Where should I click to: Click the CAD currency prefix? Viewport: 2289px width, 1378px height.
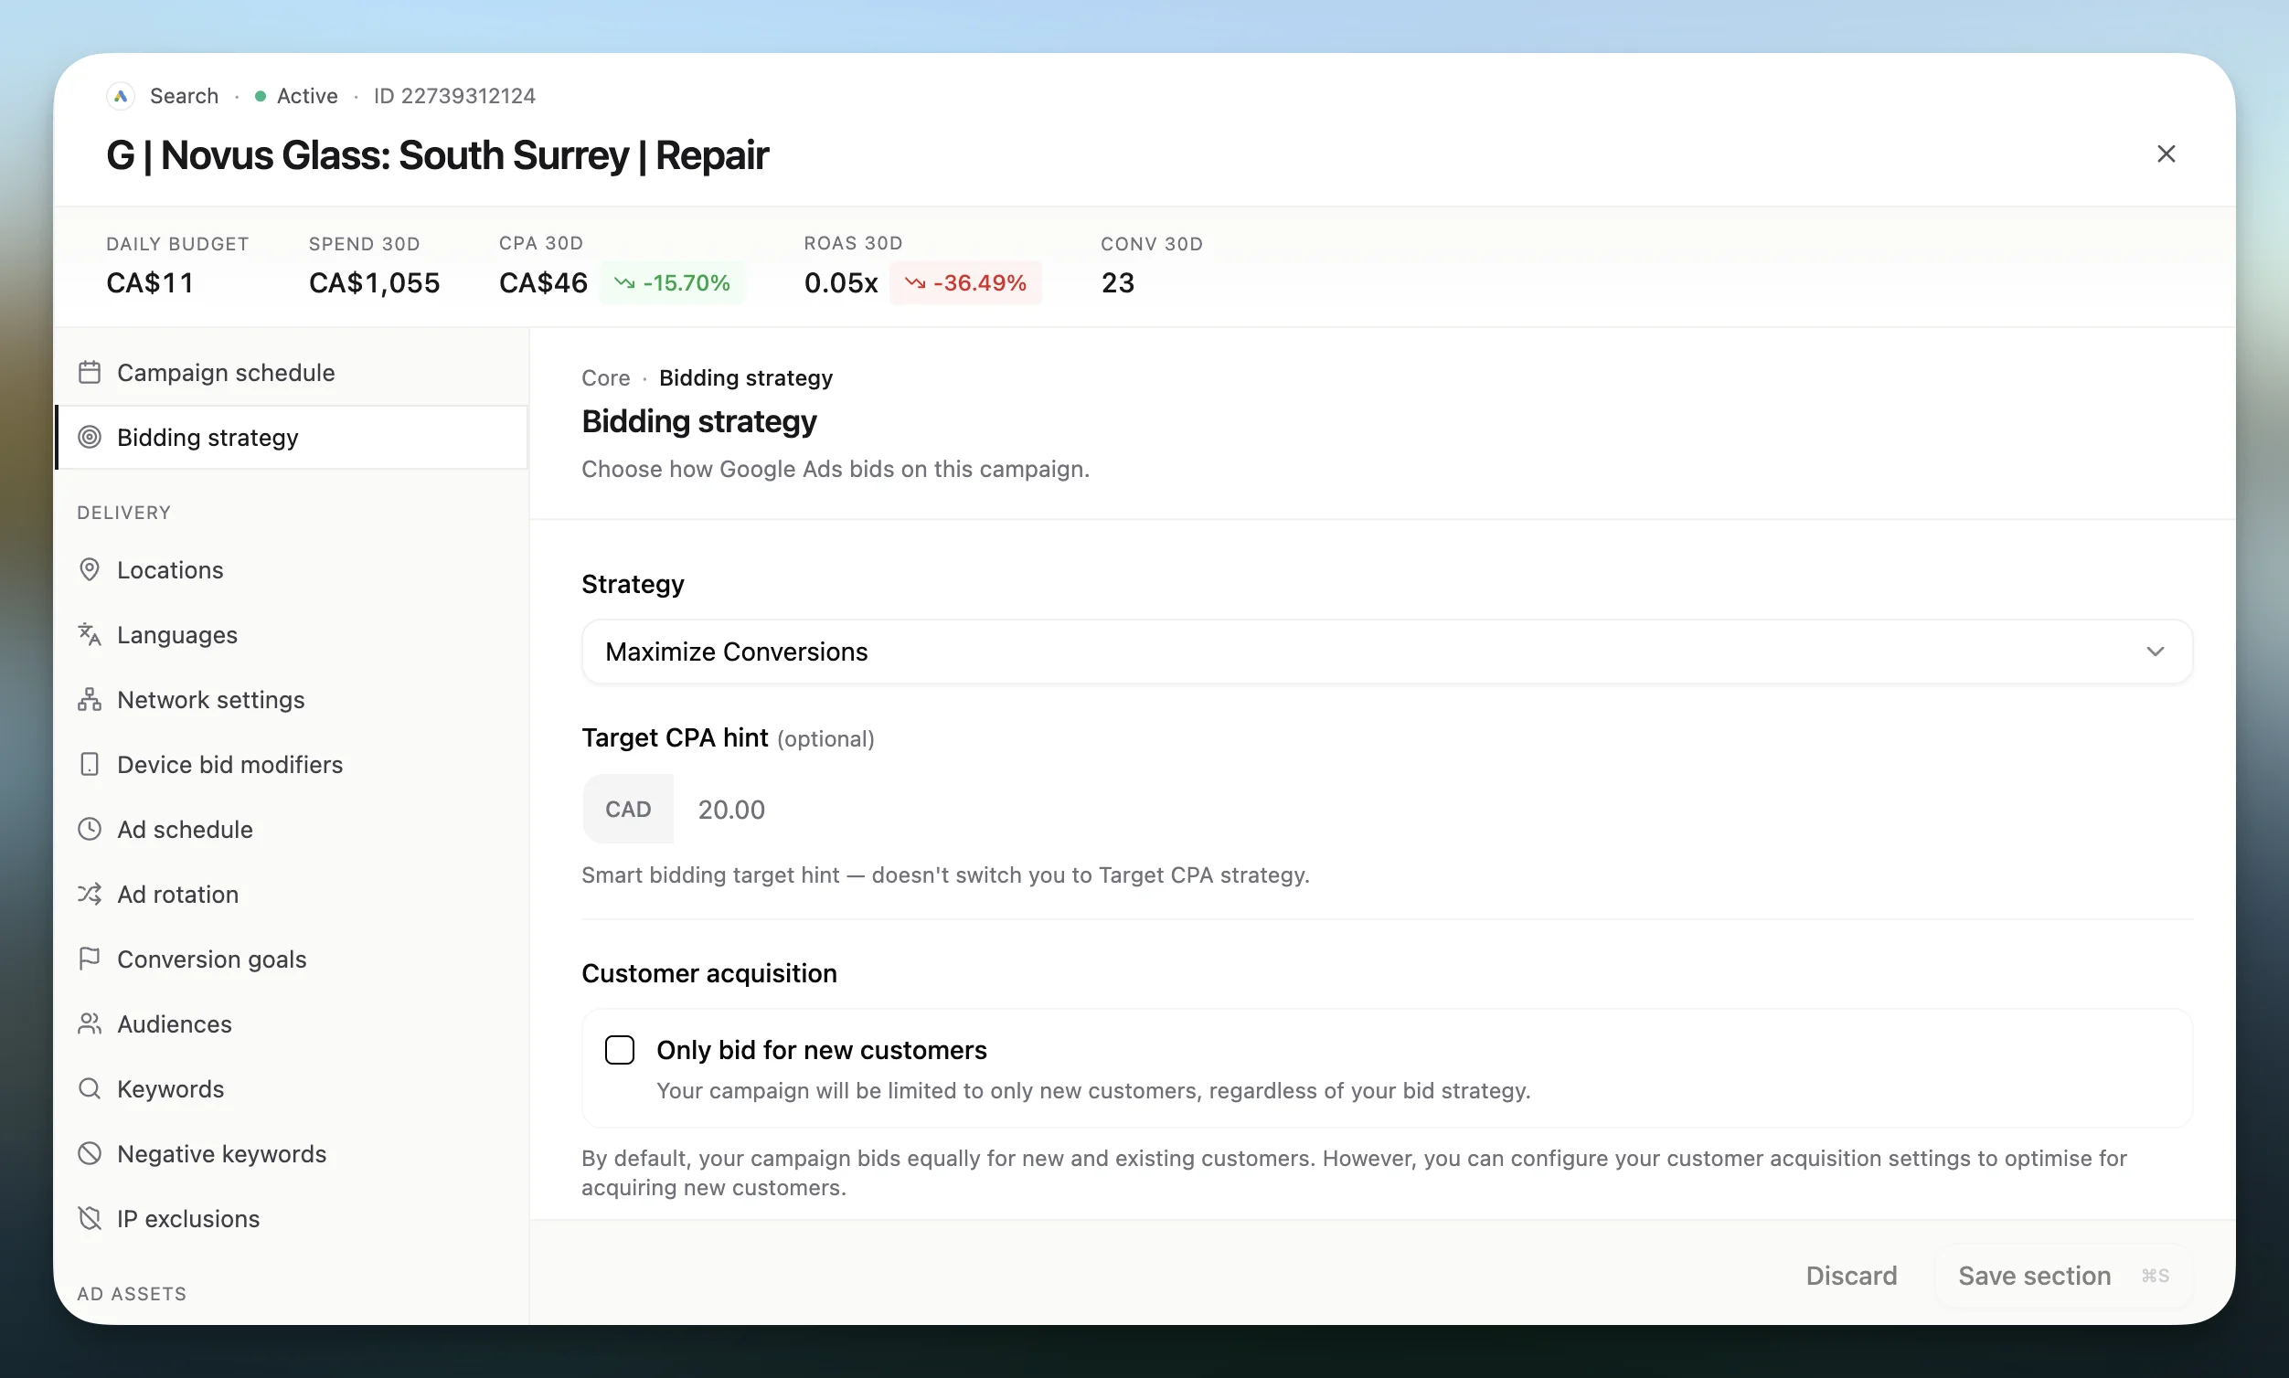click(x=628, y=810)
